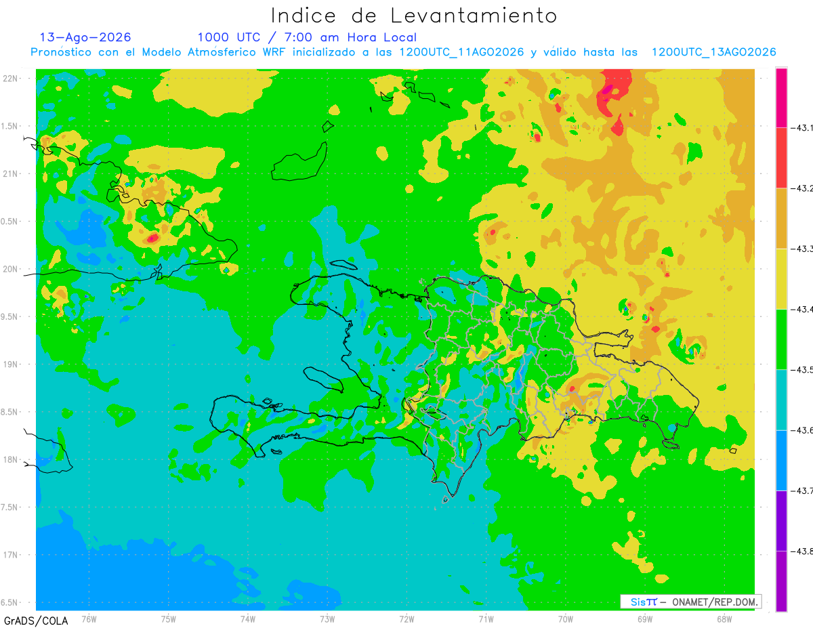Viewport: 813px width, 628px height.
Task: Select the date 13-Ago-2026
Action: click(85, 37)
